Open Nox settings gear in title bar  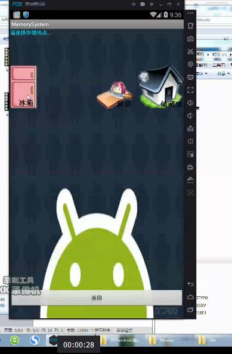(x=151, y=4)
